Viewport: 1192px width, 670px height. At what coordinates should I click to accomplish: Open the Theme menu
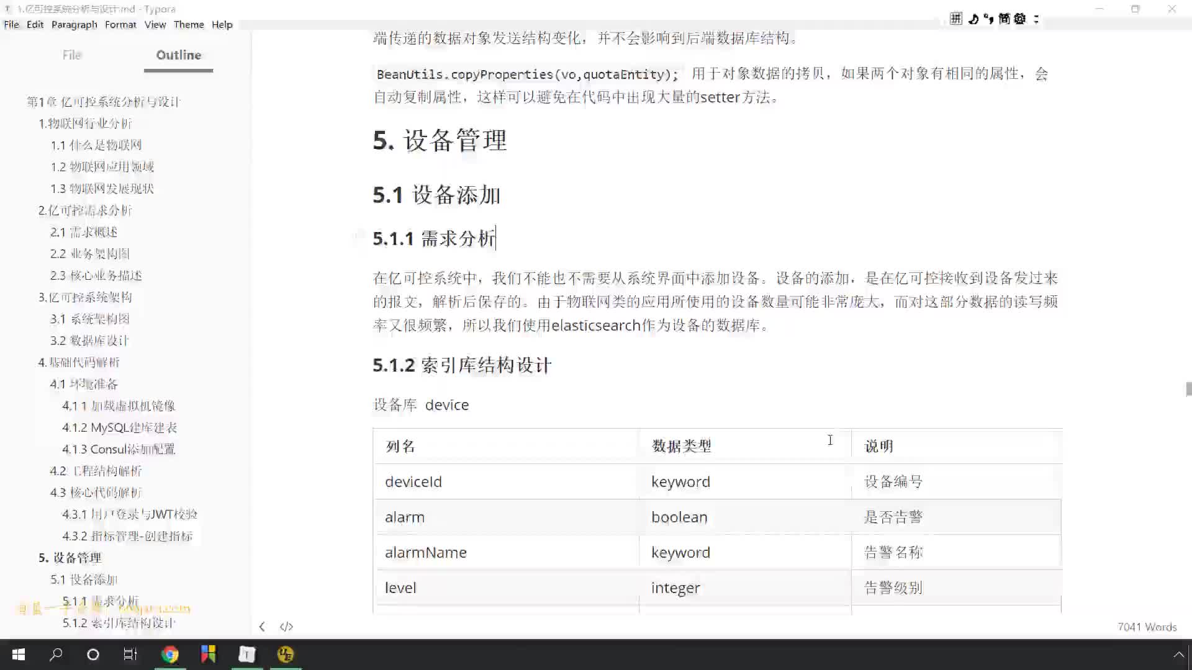tap(189, 24)
